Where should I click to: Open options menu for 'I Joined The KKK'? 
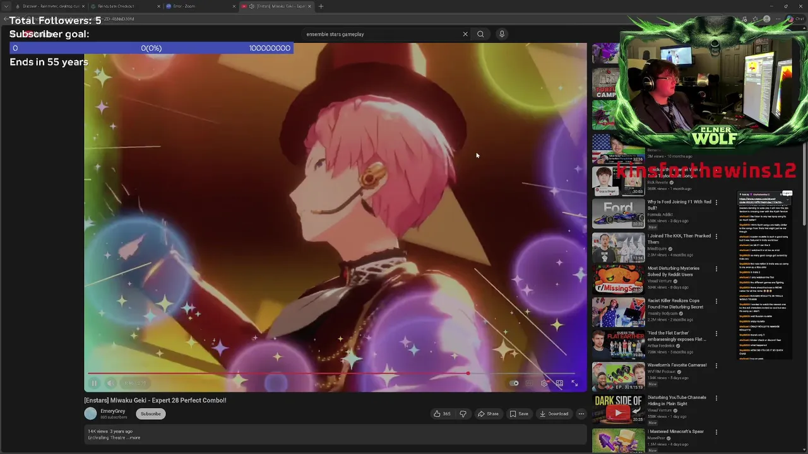click(x=716, y=236)
